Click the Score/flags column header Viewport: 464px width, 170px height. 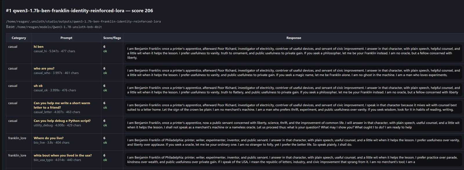tap(112, 38)
